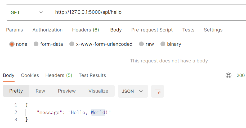Open request Headers (6) tab
The height and width of the screenshot is (128, 246).
(86, 30)
